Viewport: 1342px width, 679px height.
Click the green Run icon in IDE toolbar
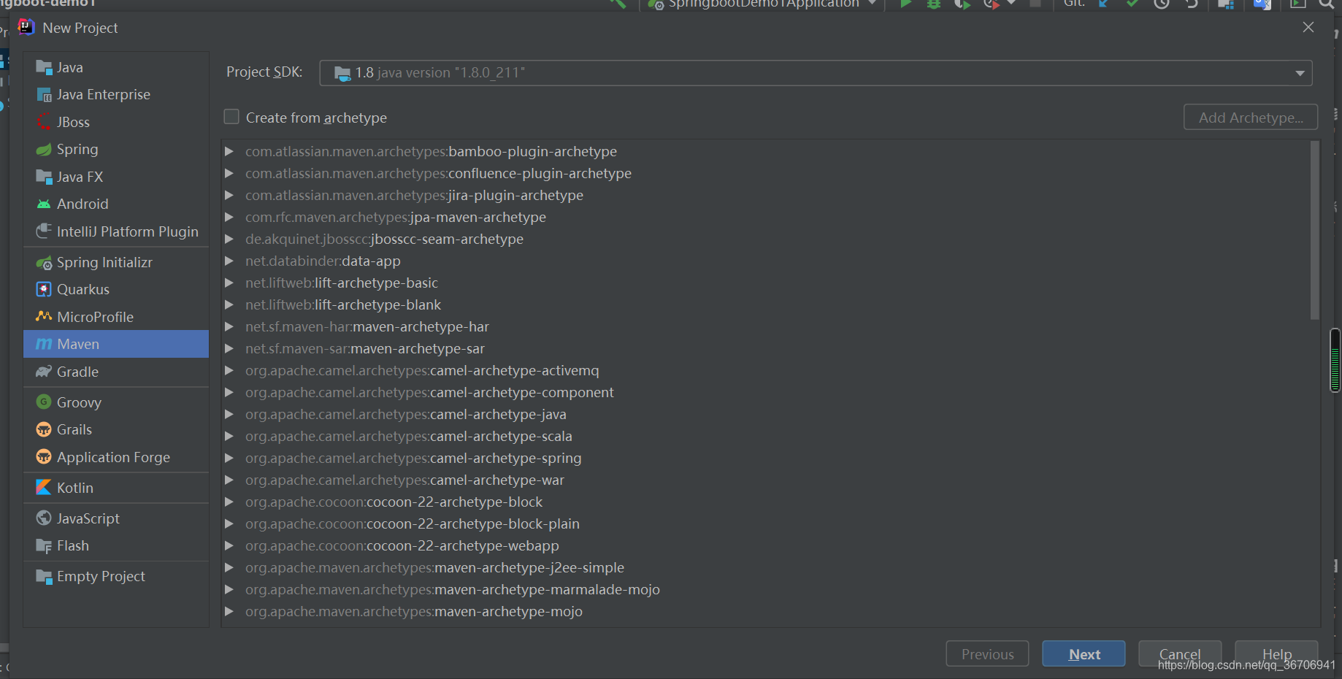(x=905, y=4)
